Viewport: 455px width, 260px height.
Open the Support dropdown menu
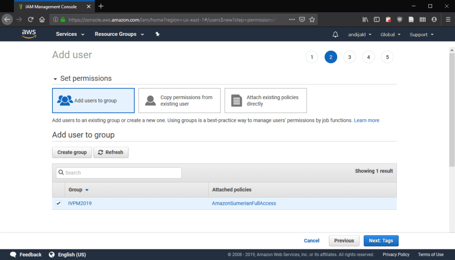(421, 35)
